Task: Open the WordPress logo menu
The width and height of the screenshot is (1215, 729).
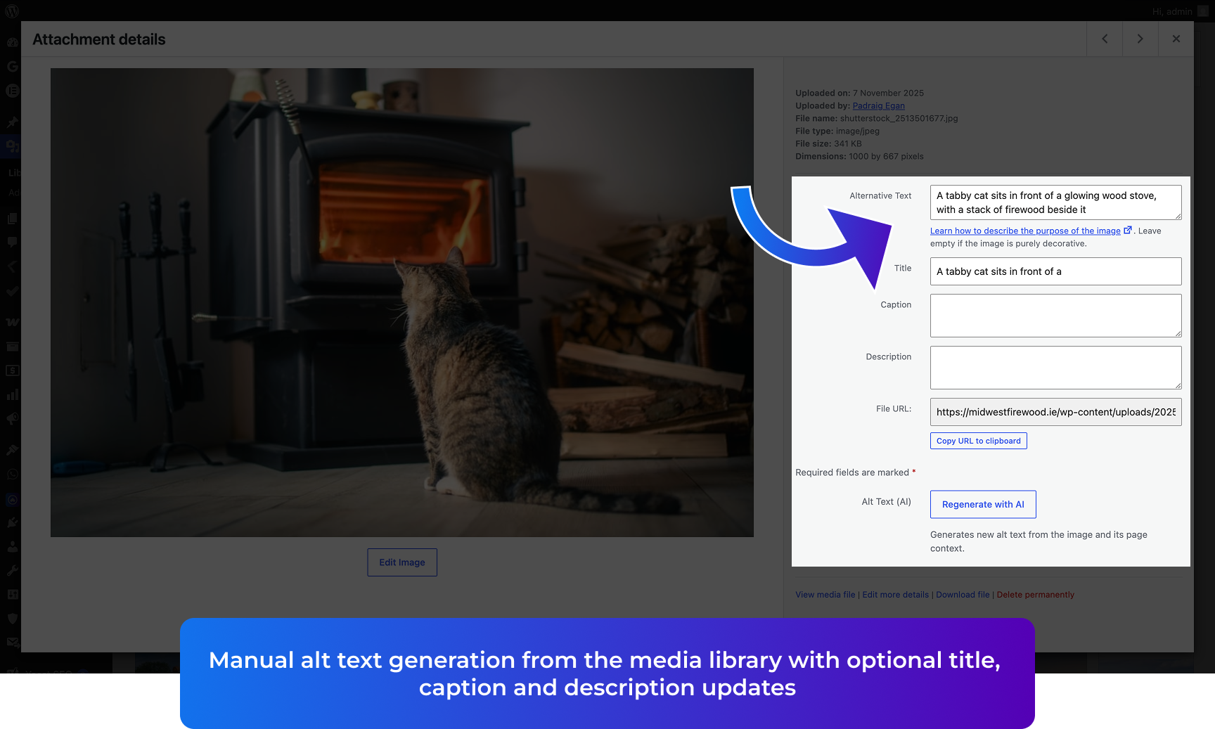Action: tap(12, 11)
